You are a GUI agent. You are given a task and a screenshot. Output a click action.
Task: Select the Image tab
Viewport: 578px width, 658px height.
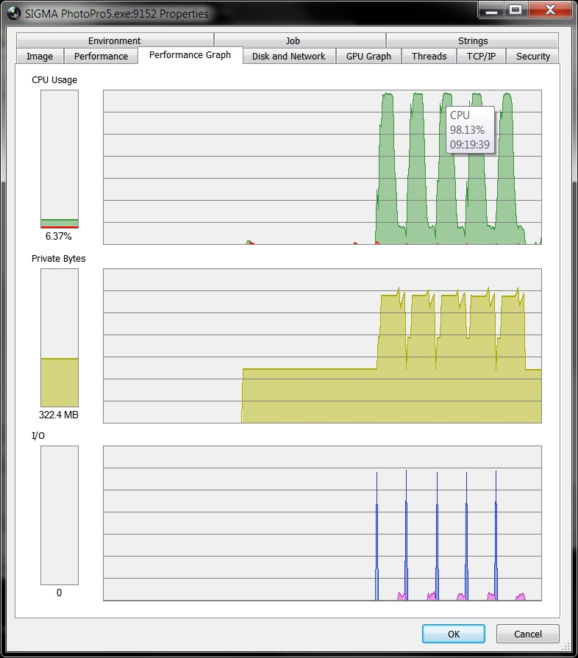(40, 56)
